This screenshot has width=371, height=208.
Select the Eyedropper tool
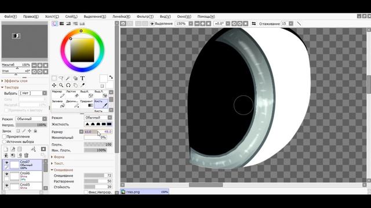pyautogui.click(x=82, y=85)
